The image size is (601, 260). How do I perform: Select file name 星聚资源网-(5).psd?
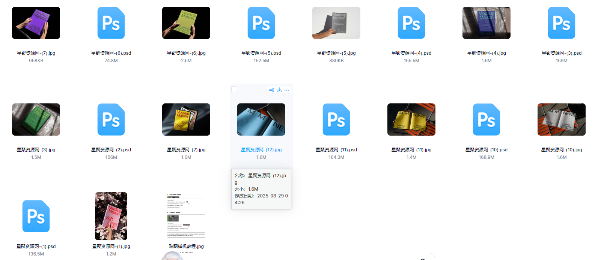(261, 53)
